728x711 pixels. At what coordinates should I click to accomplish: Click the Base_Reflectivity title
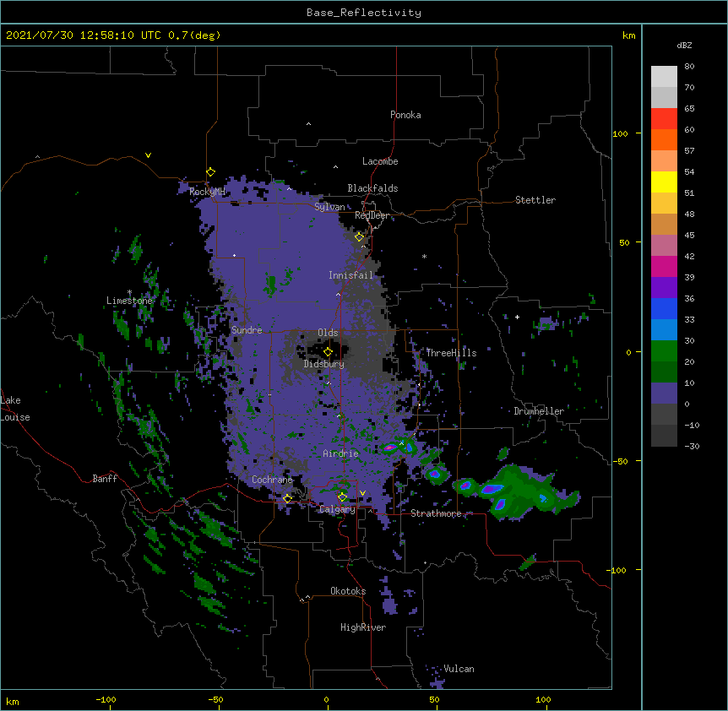coord(364,13)
